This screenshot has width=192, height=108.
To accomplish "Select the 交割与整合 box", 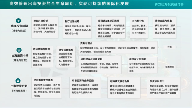I will pyautogui.click(x=118, y=47).
